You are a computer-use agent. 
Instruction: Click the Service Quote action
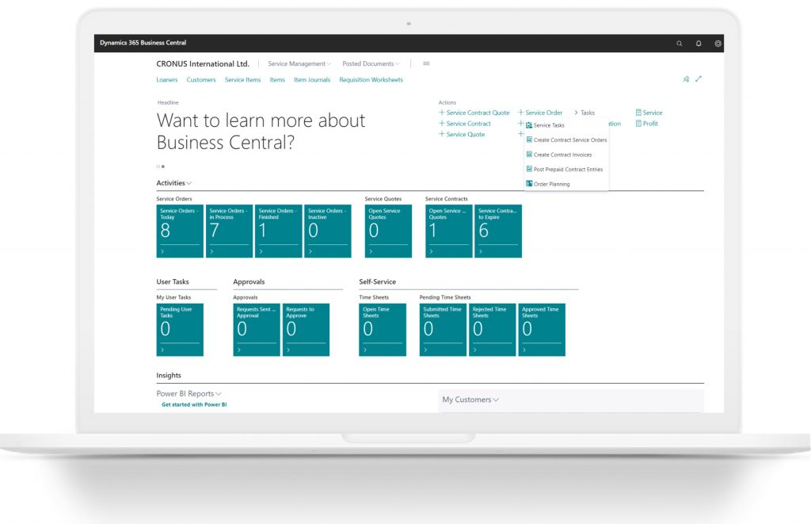click(x=466, y=134)
